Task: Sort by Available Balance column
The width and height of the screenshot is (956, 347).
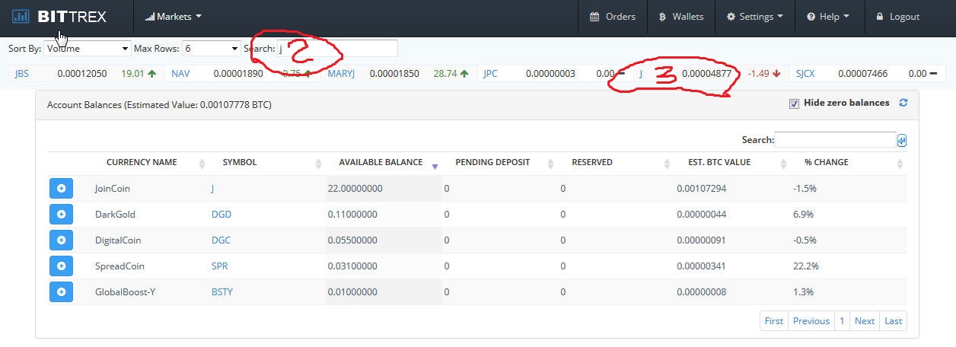Action: click(x=381, y=162)
